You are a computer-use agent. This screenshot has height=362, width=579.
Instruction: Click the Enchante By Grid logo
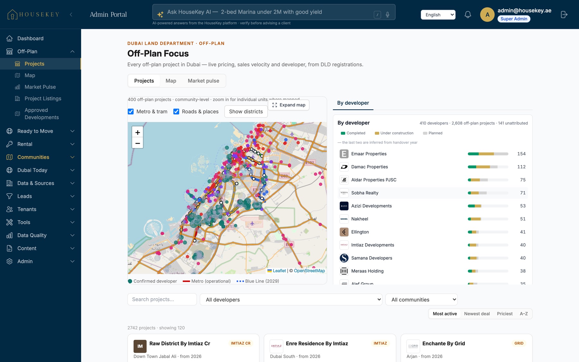[413, 346]
